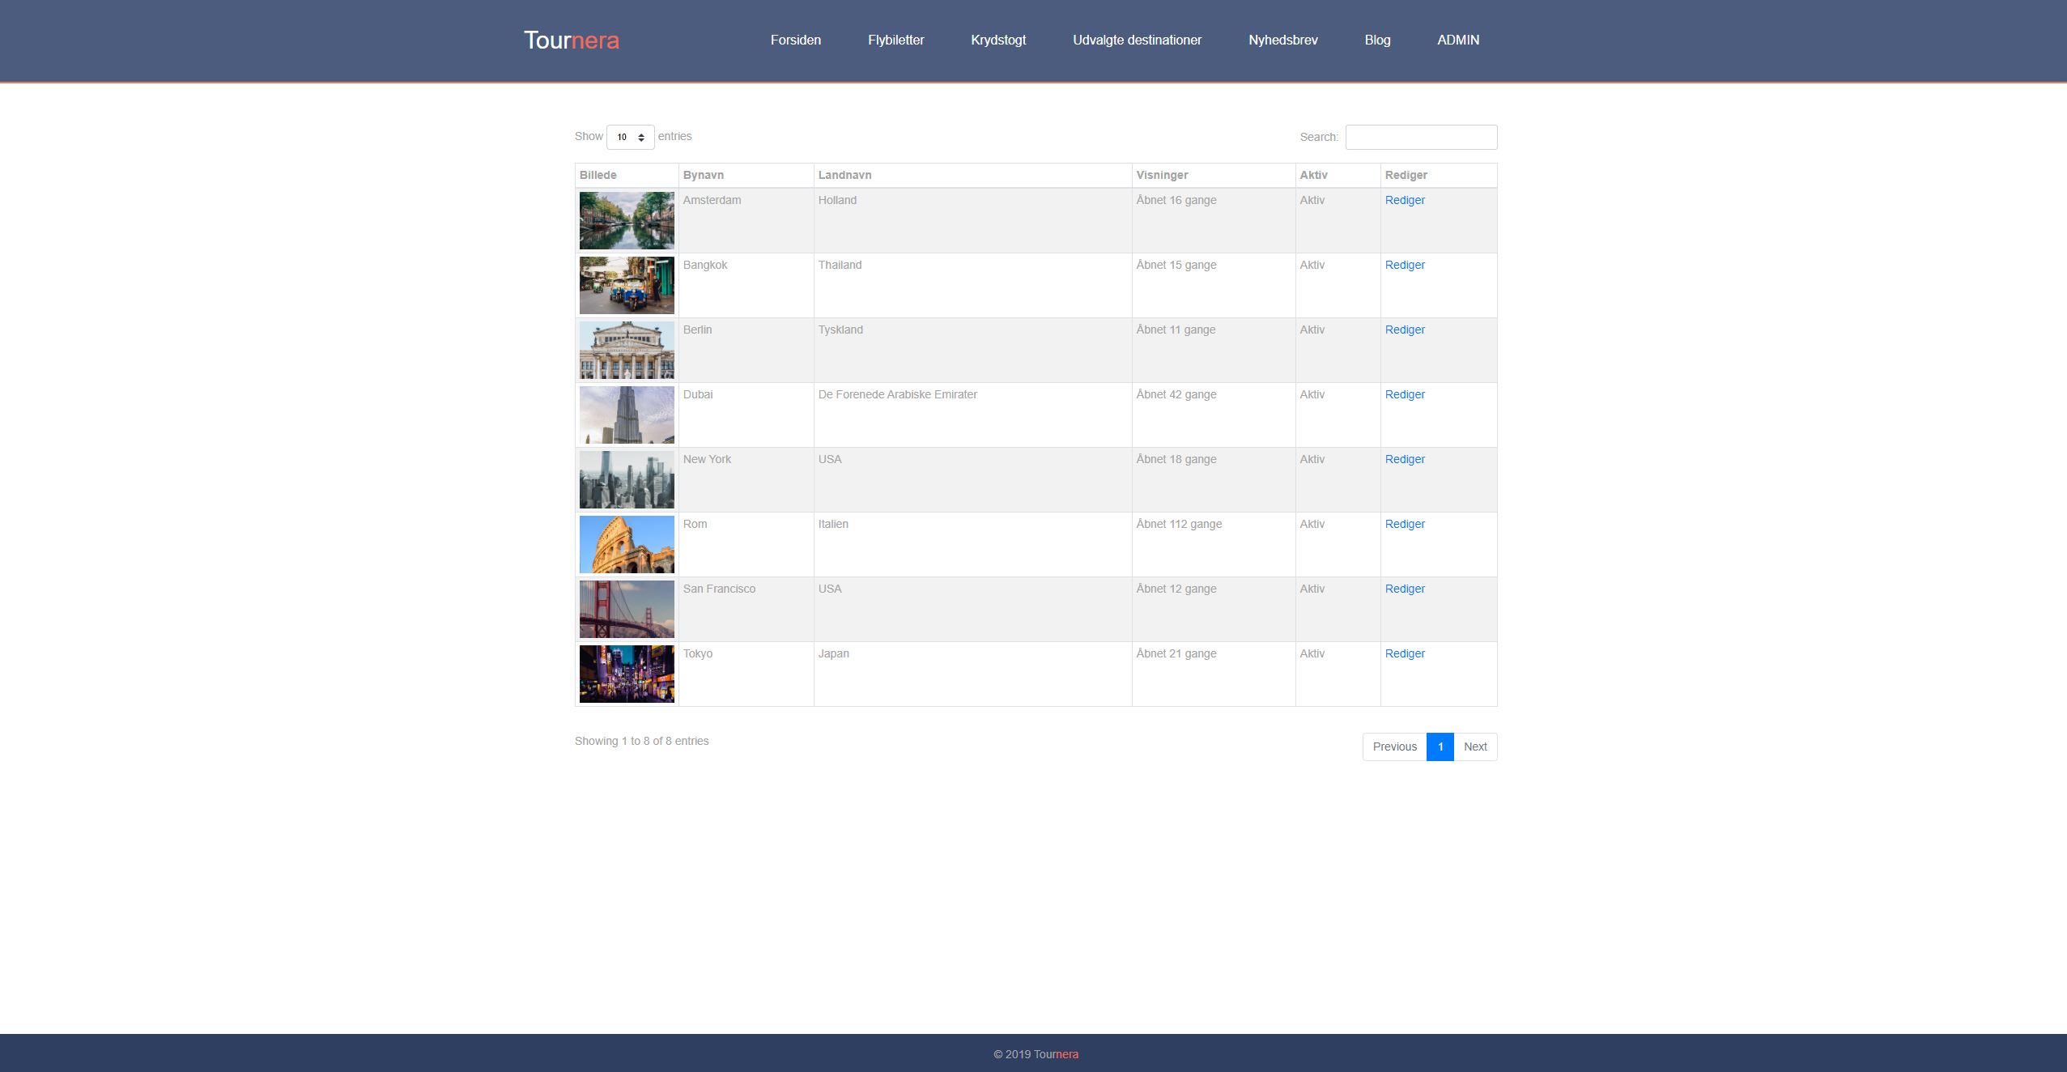Sort table by Visninger column header
This screenshot has width=2067, height=1072.
[1162, 175]
